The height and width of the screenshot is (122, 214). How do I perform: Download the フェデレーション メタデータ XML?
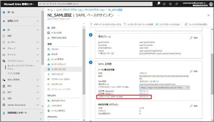[144, 97]
